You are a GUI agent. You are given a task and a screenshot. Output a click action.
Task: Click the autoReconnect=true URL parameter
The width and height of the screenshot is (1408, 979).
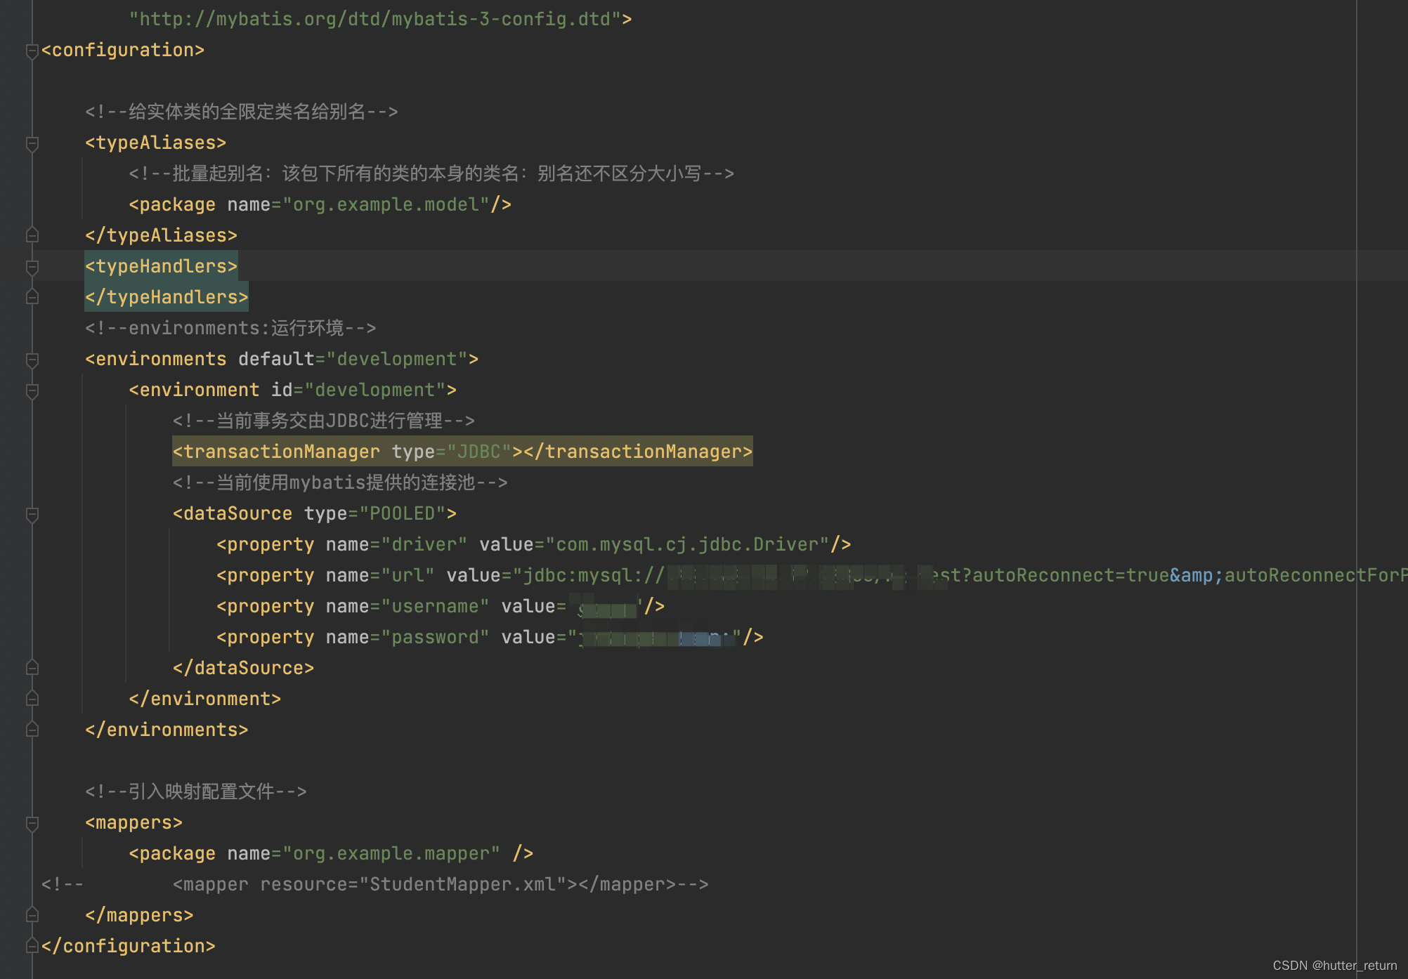1071,575
